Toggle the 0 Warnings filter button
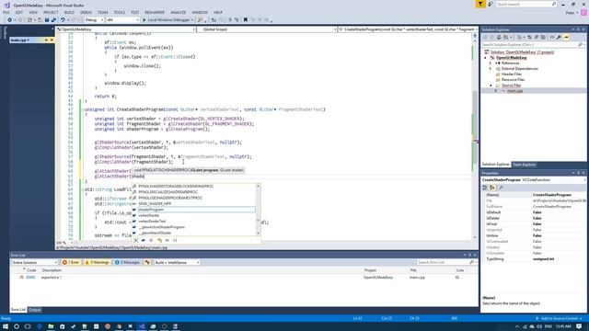This screenshot has height=331, width=589. (97, 262)
